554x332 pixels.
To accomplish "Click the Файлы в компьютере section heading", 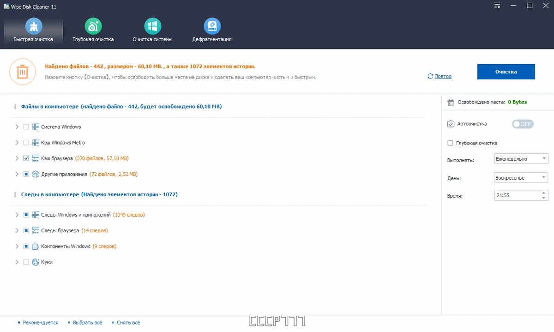I will click(x=121, y=107).
